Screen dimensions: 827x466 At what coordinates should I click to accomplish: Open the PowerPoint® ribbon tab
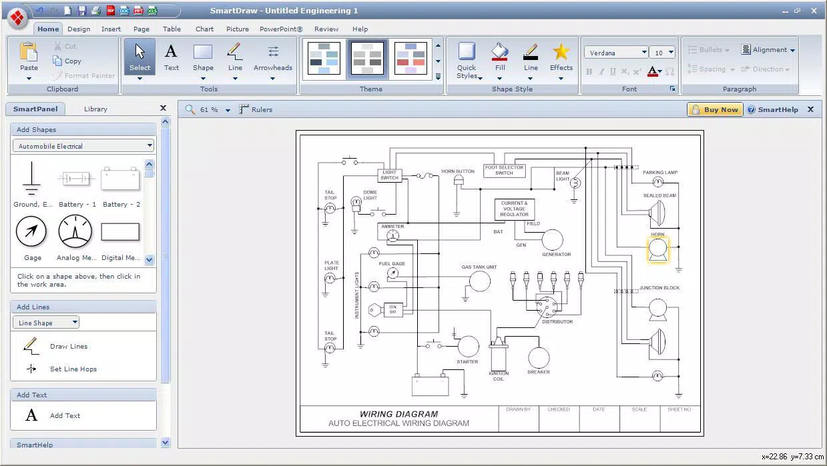pos(281,29)
